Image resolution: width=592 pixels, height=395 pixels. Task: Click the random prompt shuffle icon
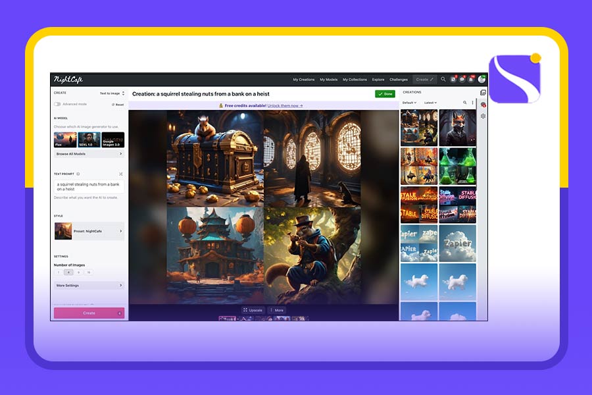(x=121, y=174)
